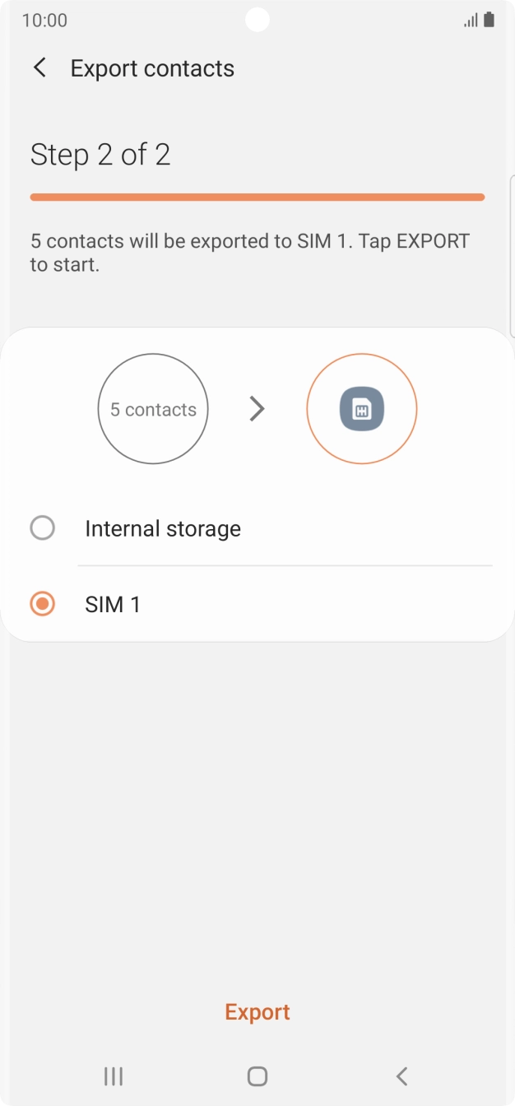Click the chevron between contacts and SIM
515x1106 pixels.
click(257, 409)
